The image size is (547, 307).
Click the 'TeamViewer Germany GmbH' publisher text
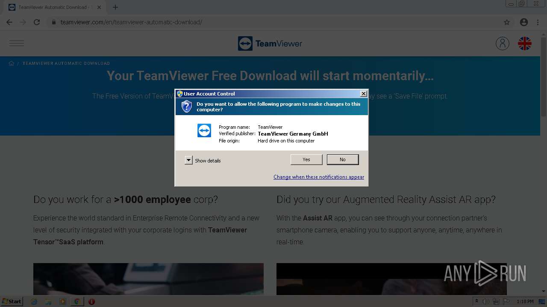pos(293,134)
